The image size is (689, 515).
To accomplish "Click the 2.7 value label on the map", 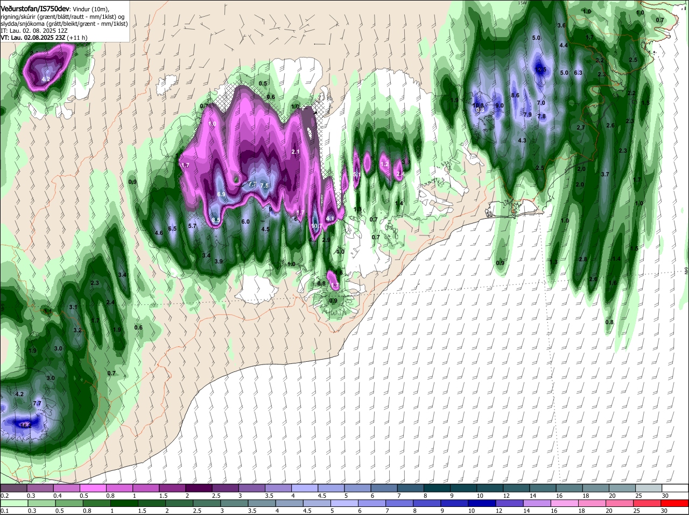I will click(580, 127).
